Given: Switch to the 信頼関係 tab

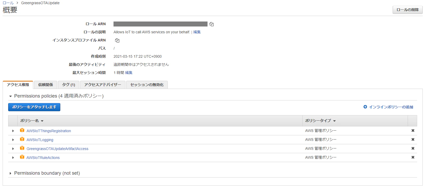Looking at the screenshot, I should (46, 85).
